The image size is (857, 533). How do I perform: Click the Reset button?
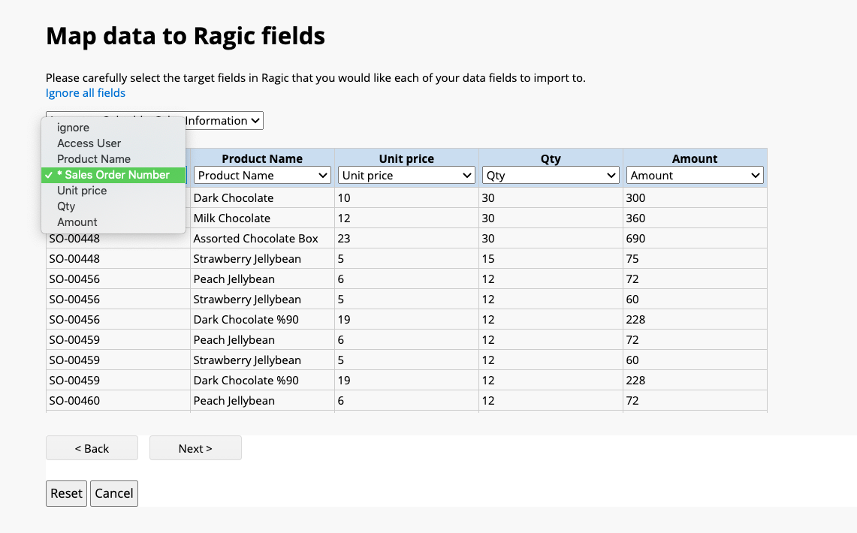66,493
